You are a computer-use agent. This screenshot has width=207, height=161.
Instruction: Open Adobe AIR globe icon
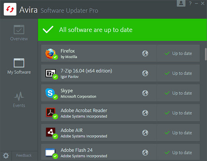[145, 133]
